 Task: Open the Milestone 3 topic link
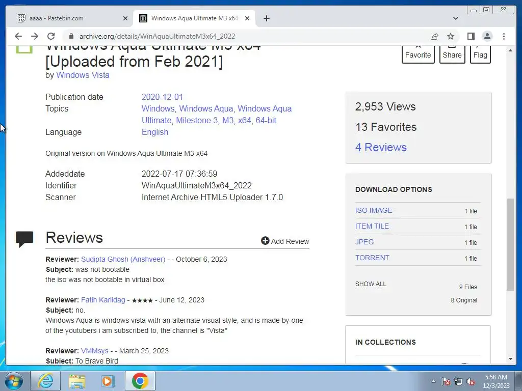coord(197,120)
